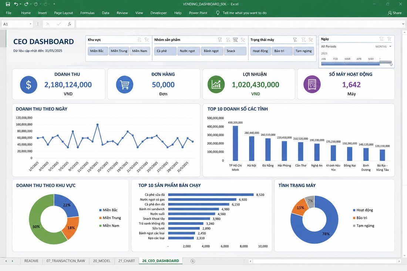The height and width of the screenshot is (271, 407).
Task: Open the Redo history dropdown
Action: coord(31,4)
